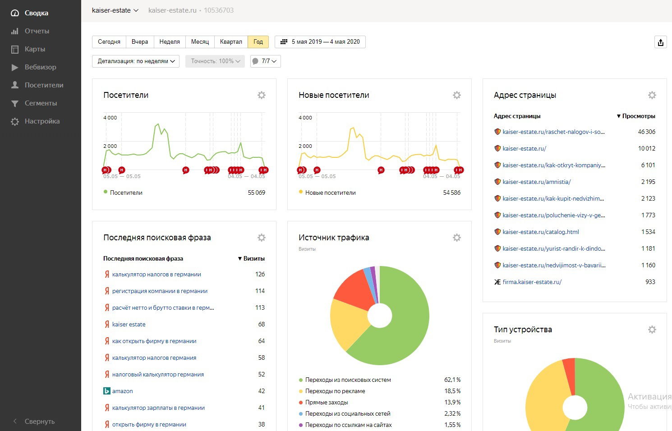Viewport: 672px width, 431px height.
Task: Open the Сегменты segments section
Action: (x=41, y=103)
